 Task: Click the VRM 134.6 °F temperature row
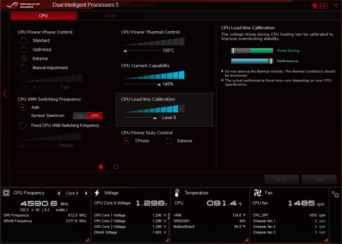209,215
